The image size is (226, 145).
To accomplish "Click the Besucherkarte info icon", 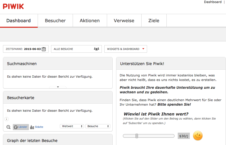I will [x=7, y=119].
